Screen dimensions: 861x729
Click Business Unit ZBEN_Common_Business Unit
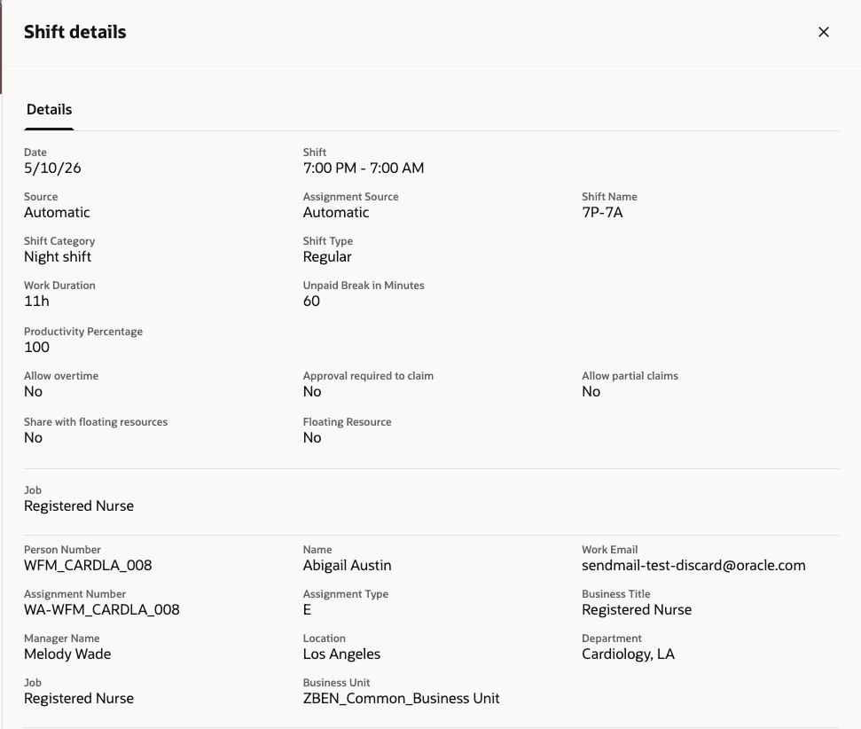pyautogui.click(x=402, y=699)
